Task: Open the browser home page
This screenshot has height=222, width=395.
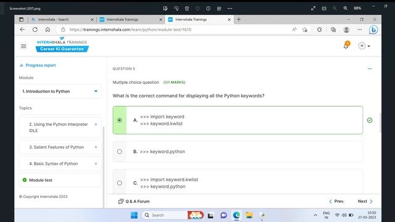Action: pyautogui.click(x=48, y=30)
